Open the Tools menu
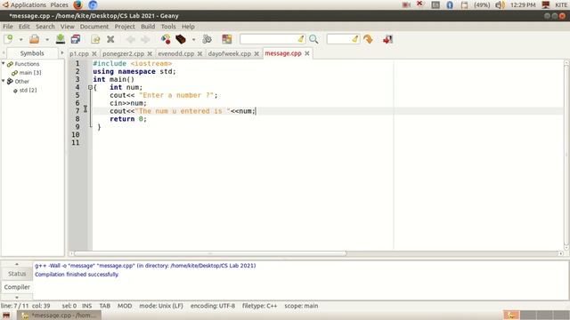 click(x=168, y=27)
